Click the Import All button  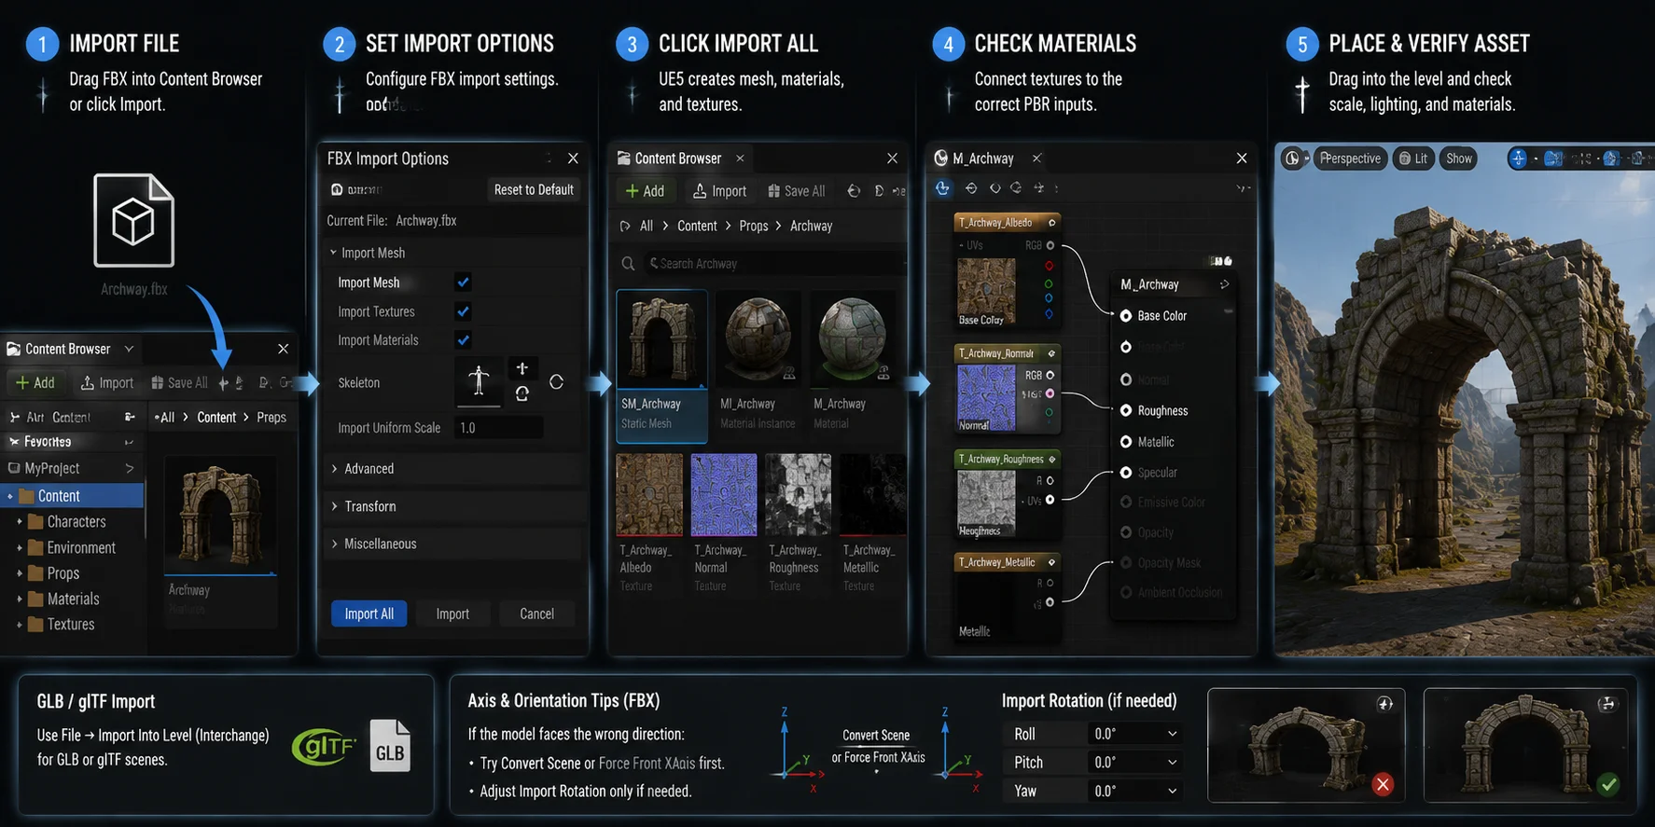pyautogui.click(x=369, y=613)
